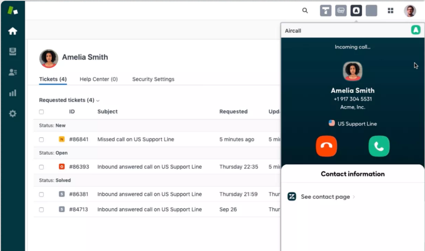
Task: Select the Home icon in the sidebar
Action: (12, 31)
